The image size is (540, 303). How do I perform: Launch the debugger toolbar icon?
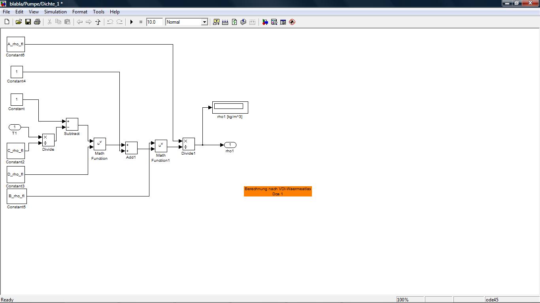292,22
